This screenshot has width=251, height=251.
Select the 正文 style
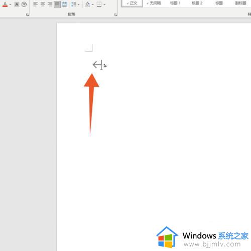132,3
